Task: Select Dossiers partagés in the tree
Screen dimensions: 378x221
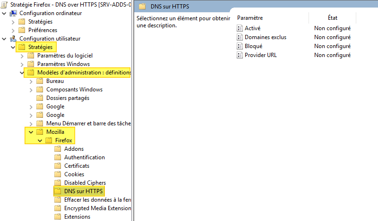Action: click(x=68, y=98)
